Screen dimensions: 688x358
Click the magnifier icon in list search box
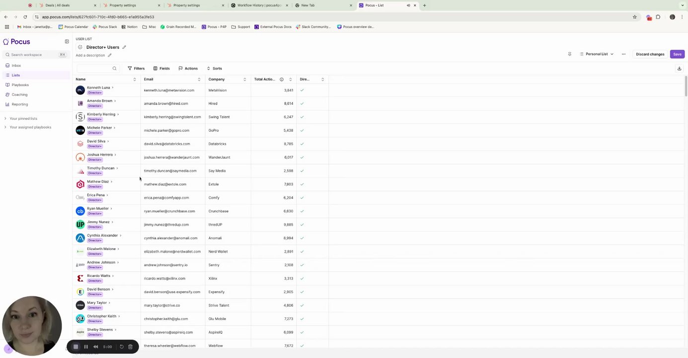coord(114,69)
